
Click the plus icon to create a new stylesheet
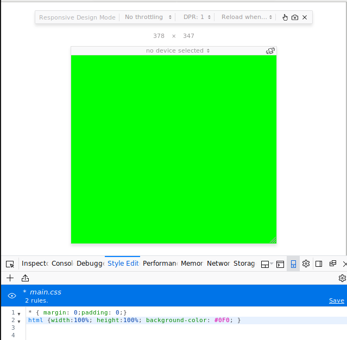10,278
